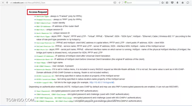Open site identity globe icon in address bar
This screenshot has width=192, height=106.
(7, 3)
